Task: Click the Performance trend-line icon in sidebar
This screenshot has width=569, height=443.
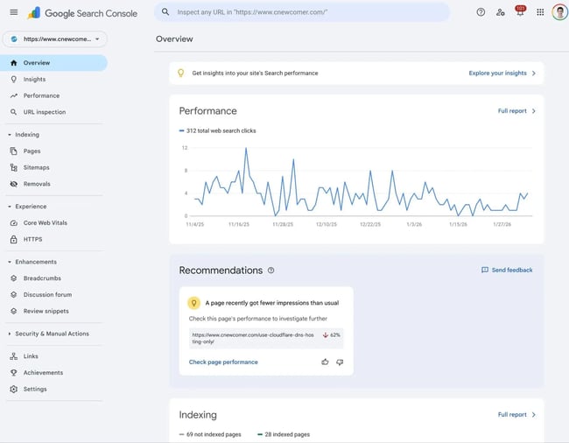Action: coord(14,95)
